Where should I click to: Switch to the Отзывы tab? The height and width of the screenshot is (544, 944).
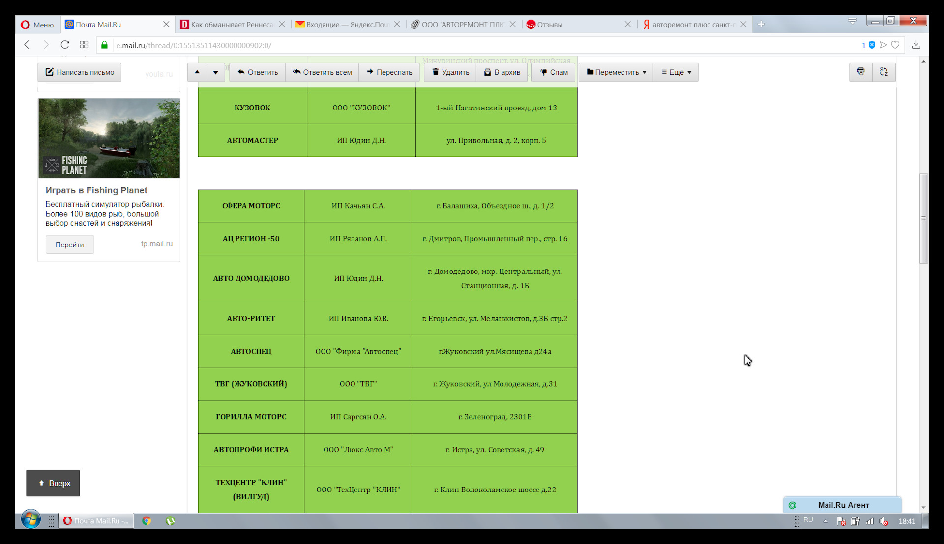point(578,25)
